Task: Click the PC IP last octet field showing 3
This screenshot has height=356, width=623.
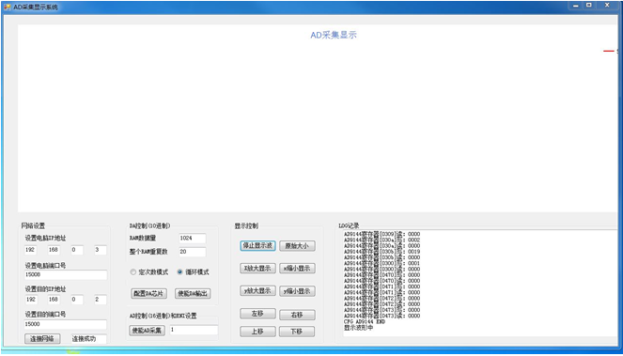Action: pos(101,250)
